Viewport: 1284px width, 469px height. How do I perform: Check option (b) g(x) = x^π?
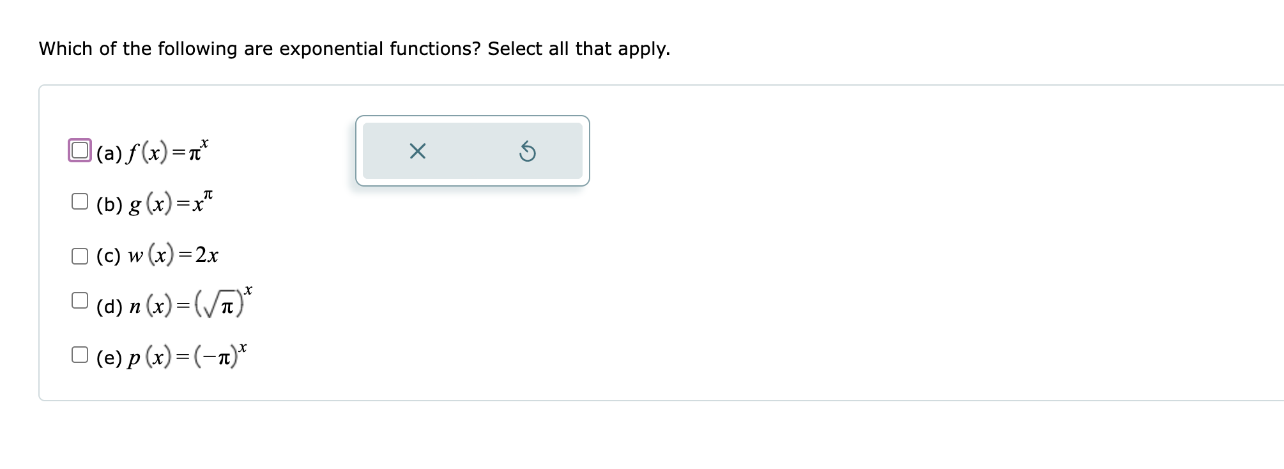point(79,201)
